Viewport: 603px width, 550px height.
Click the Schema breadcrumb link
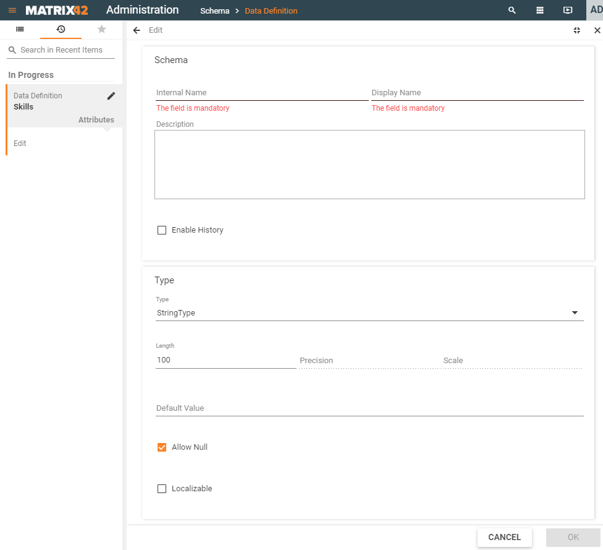(x=214, y=11)
